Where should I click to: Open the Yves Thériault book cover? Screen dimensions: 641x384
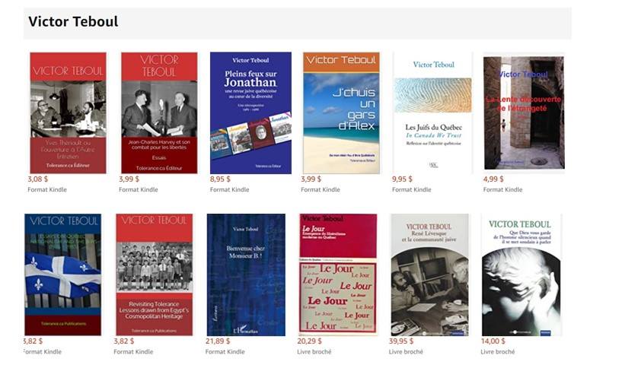click(68, 113)
